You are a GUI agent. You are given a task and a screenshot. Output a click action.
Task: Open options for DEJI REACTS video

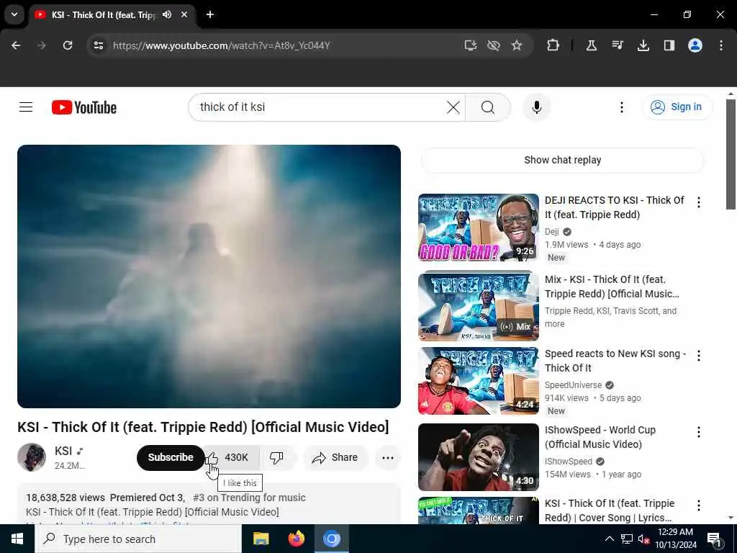[x=698, y=202]
